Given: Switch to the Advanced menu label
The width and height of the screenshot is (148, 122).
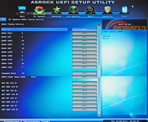Looking at the screenshot, I should coord(57,16).
